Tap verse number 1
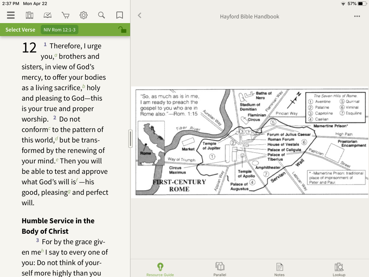This screenshot has height=277, width=369. coord(45,44)
